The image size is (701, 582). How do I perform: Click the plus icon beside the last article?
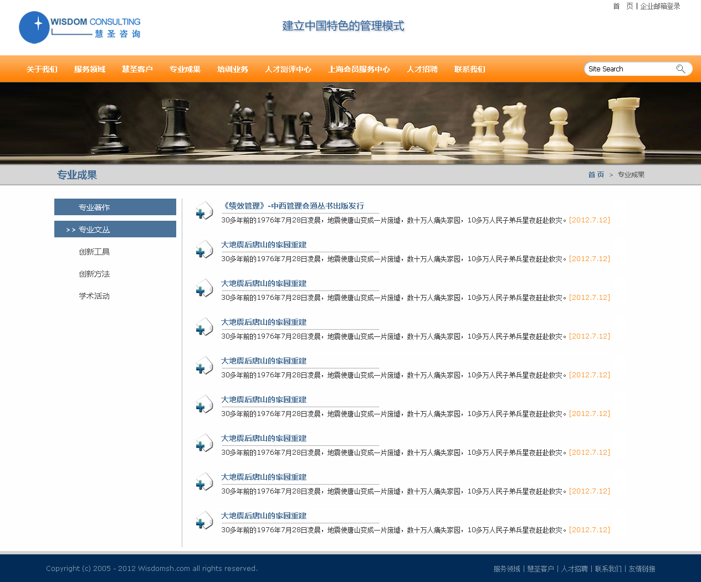pos(204,521)
